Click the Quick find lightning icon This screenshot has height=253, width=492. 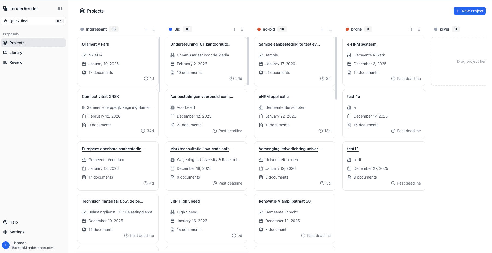point(5,21)
